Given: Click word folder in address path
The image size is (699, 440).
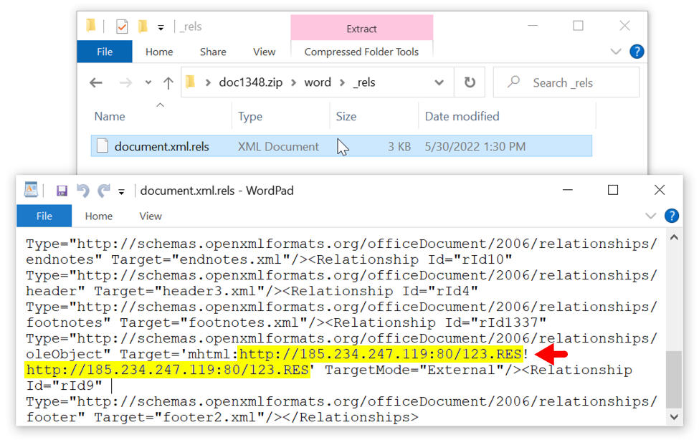Looking at the screenshot, I should 318,82.
